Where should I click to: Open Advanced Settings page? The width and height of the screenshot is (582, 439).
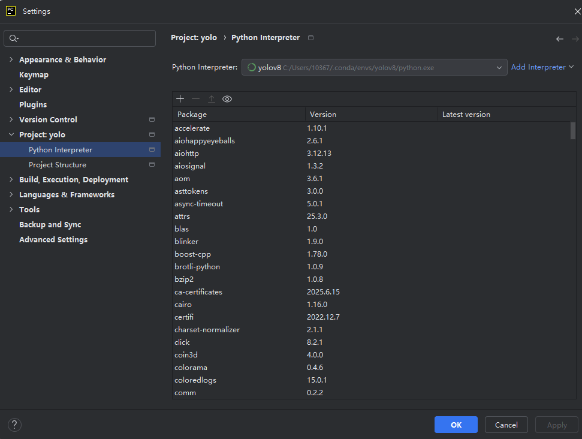point(53,239)
